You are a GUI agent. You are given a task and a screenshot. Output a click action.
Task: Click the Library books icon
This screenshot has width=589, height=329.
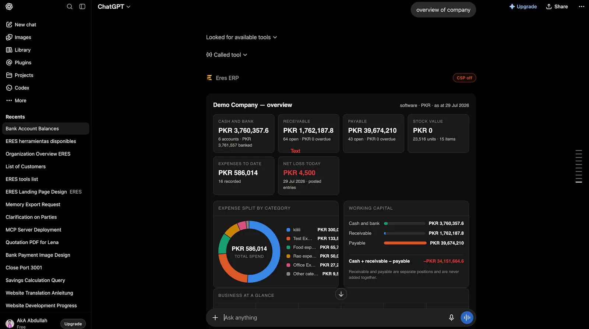[9, 50]
